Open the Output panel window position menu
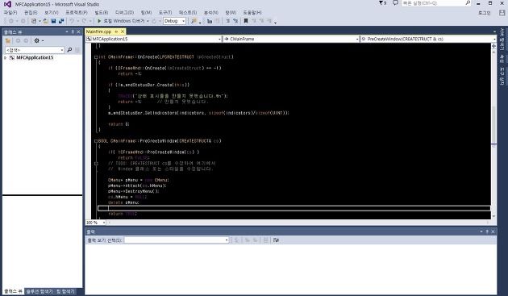 click(x=481, y=231)
